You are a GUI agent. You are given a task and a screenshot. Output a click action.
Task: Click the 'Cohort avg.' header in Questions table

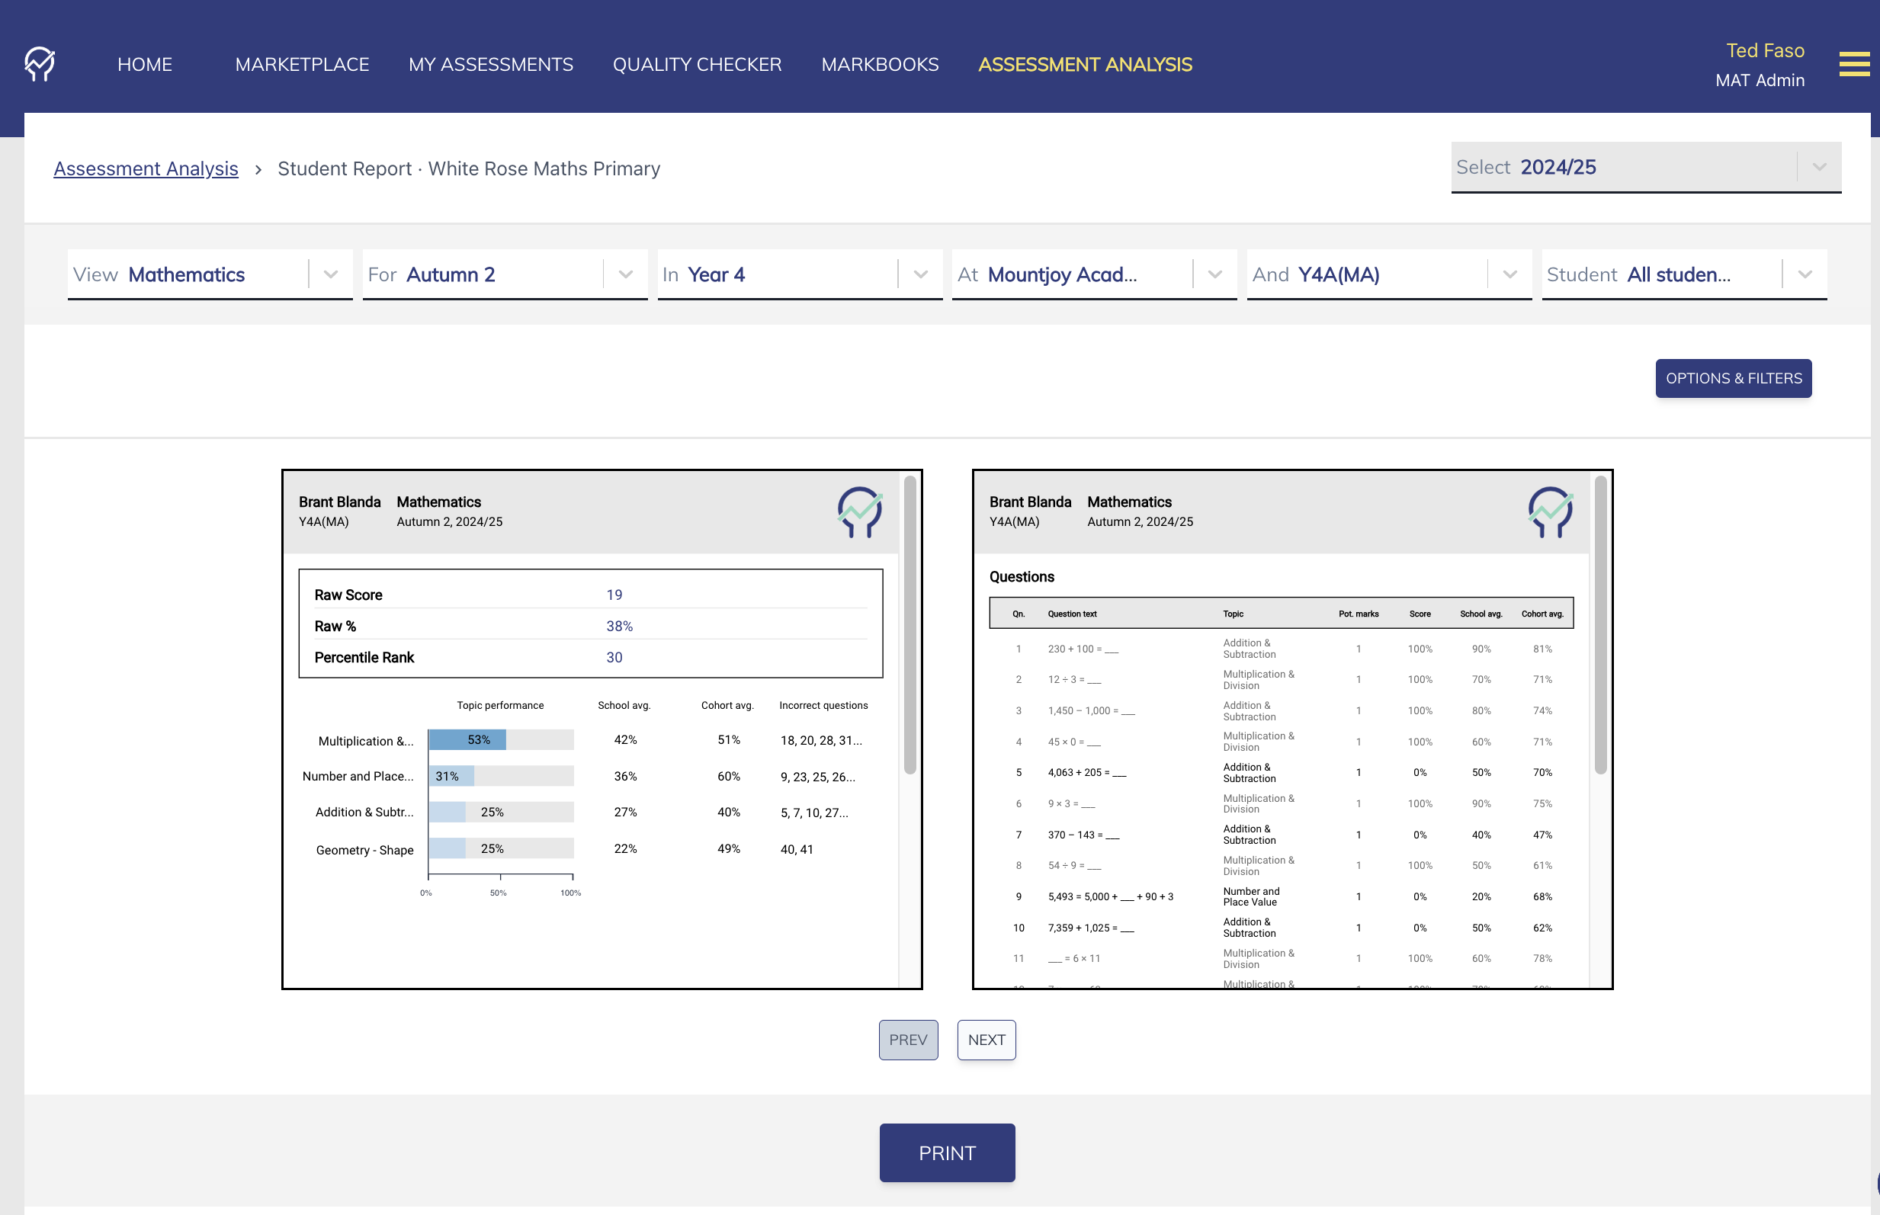[x=1542, y=614]
